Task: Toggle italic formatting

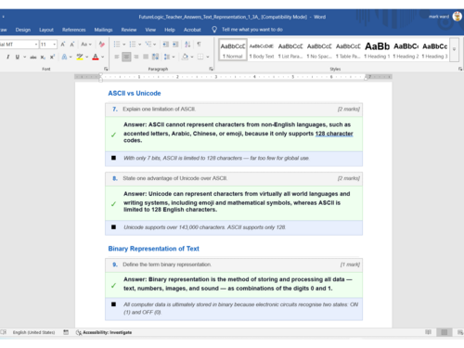Action: [8, 57]
